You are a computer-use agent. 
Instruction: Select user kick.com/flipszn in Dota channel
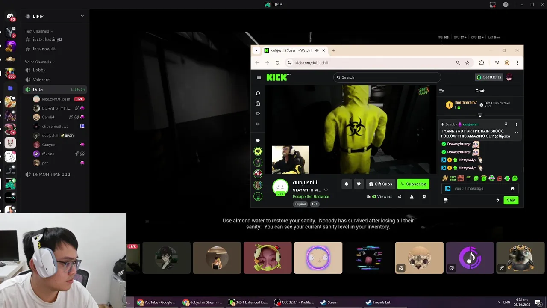[x=59, y=99]
